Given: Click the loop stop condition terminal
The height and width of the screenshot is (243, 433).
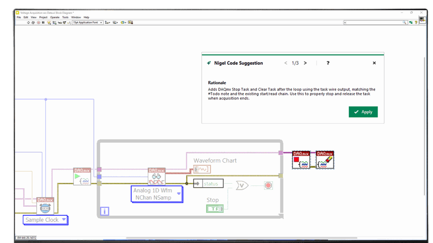Looking at the screenshot, I should tap(268, 186).
